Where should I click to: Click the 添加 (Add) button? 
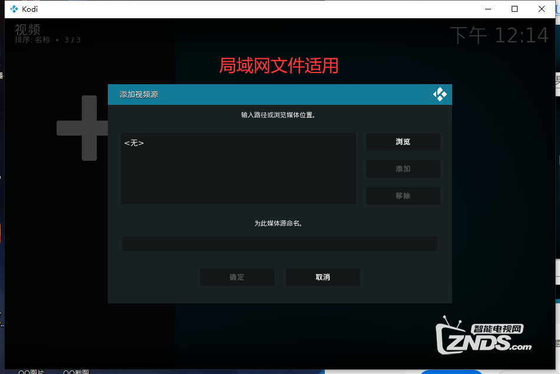point(403,168)
